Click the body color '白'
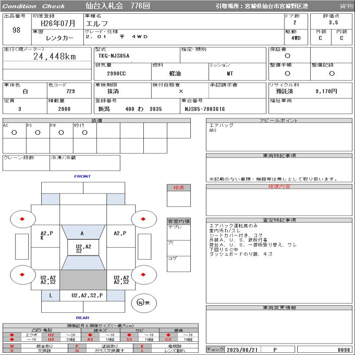This screenshot has width=355, height=355. pyautogui.click(x=25, y=91)
